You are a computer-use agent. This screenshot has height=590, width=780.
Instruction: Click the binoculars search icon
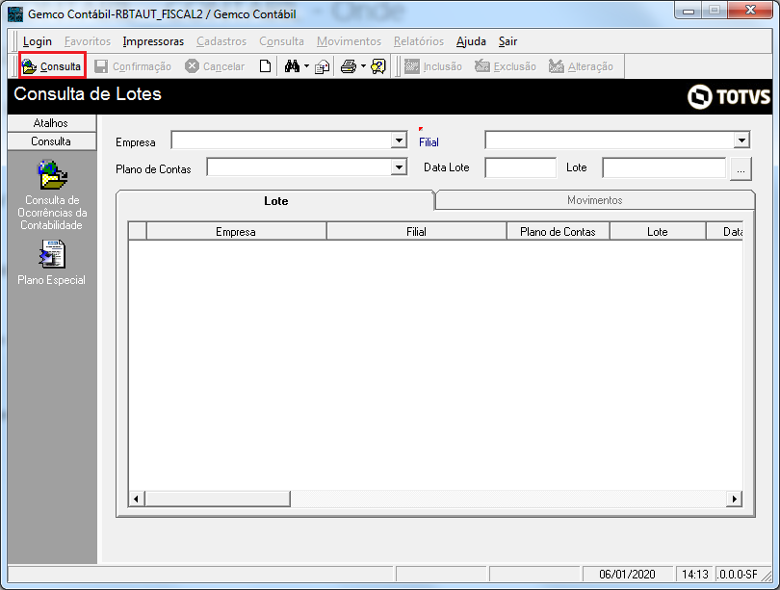pyautogui.click(x=292, y=66)
